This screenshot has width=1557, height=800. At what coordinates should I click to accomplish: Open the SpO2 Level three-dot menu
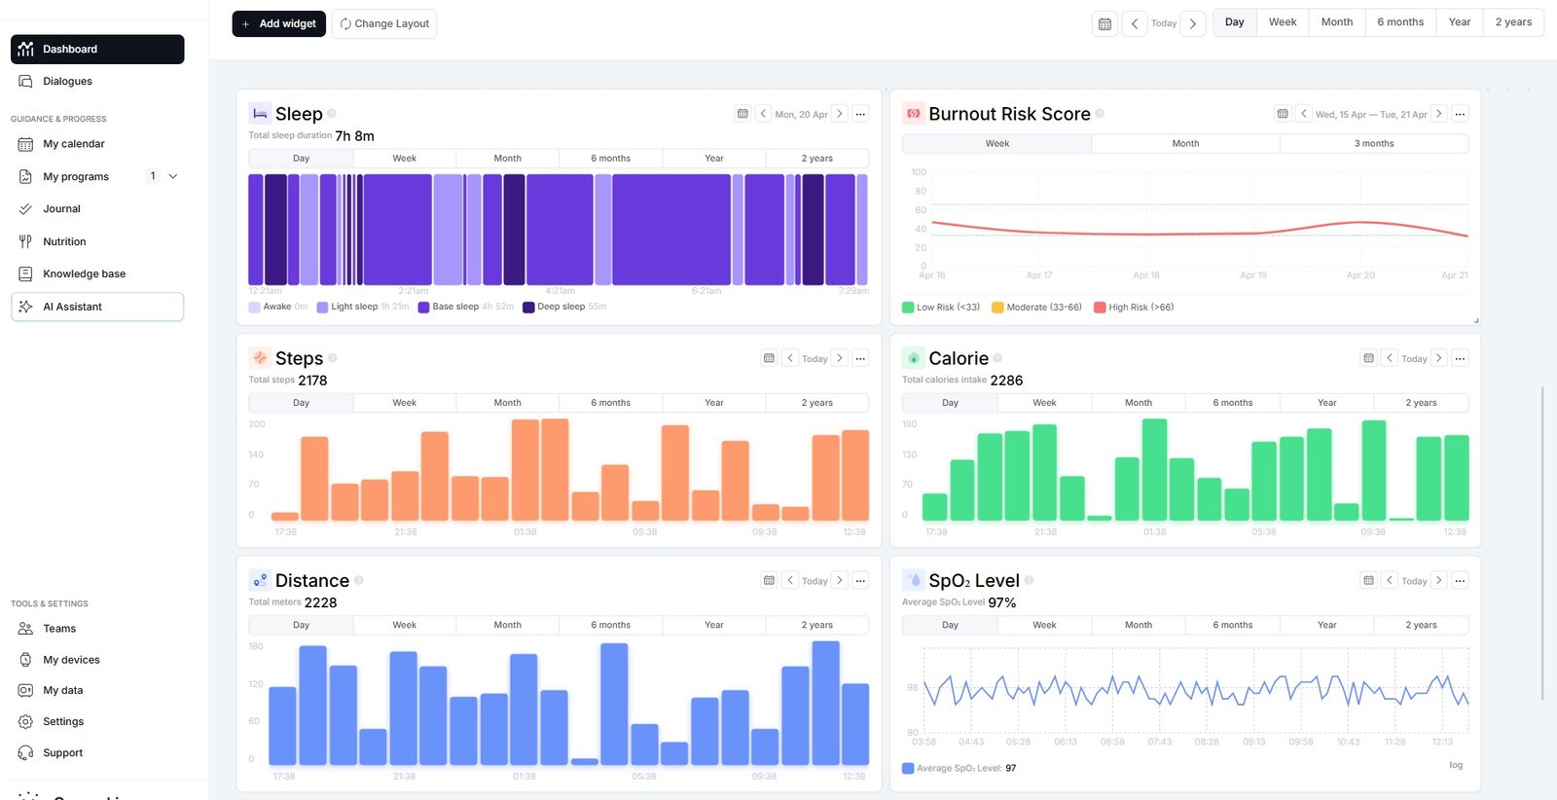pyautogui.click(x=1460, y=580)
